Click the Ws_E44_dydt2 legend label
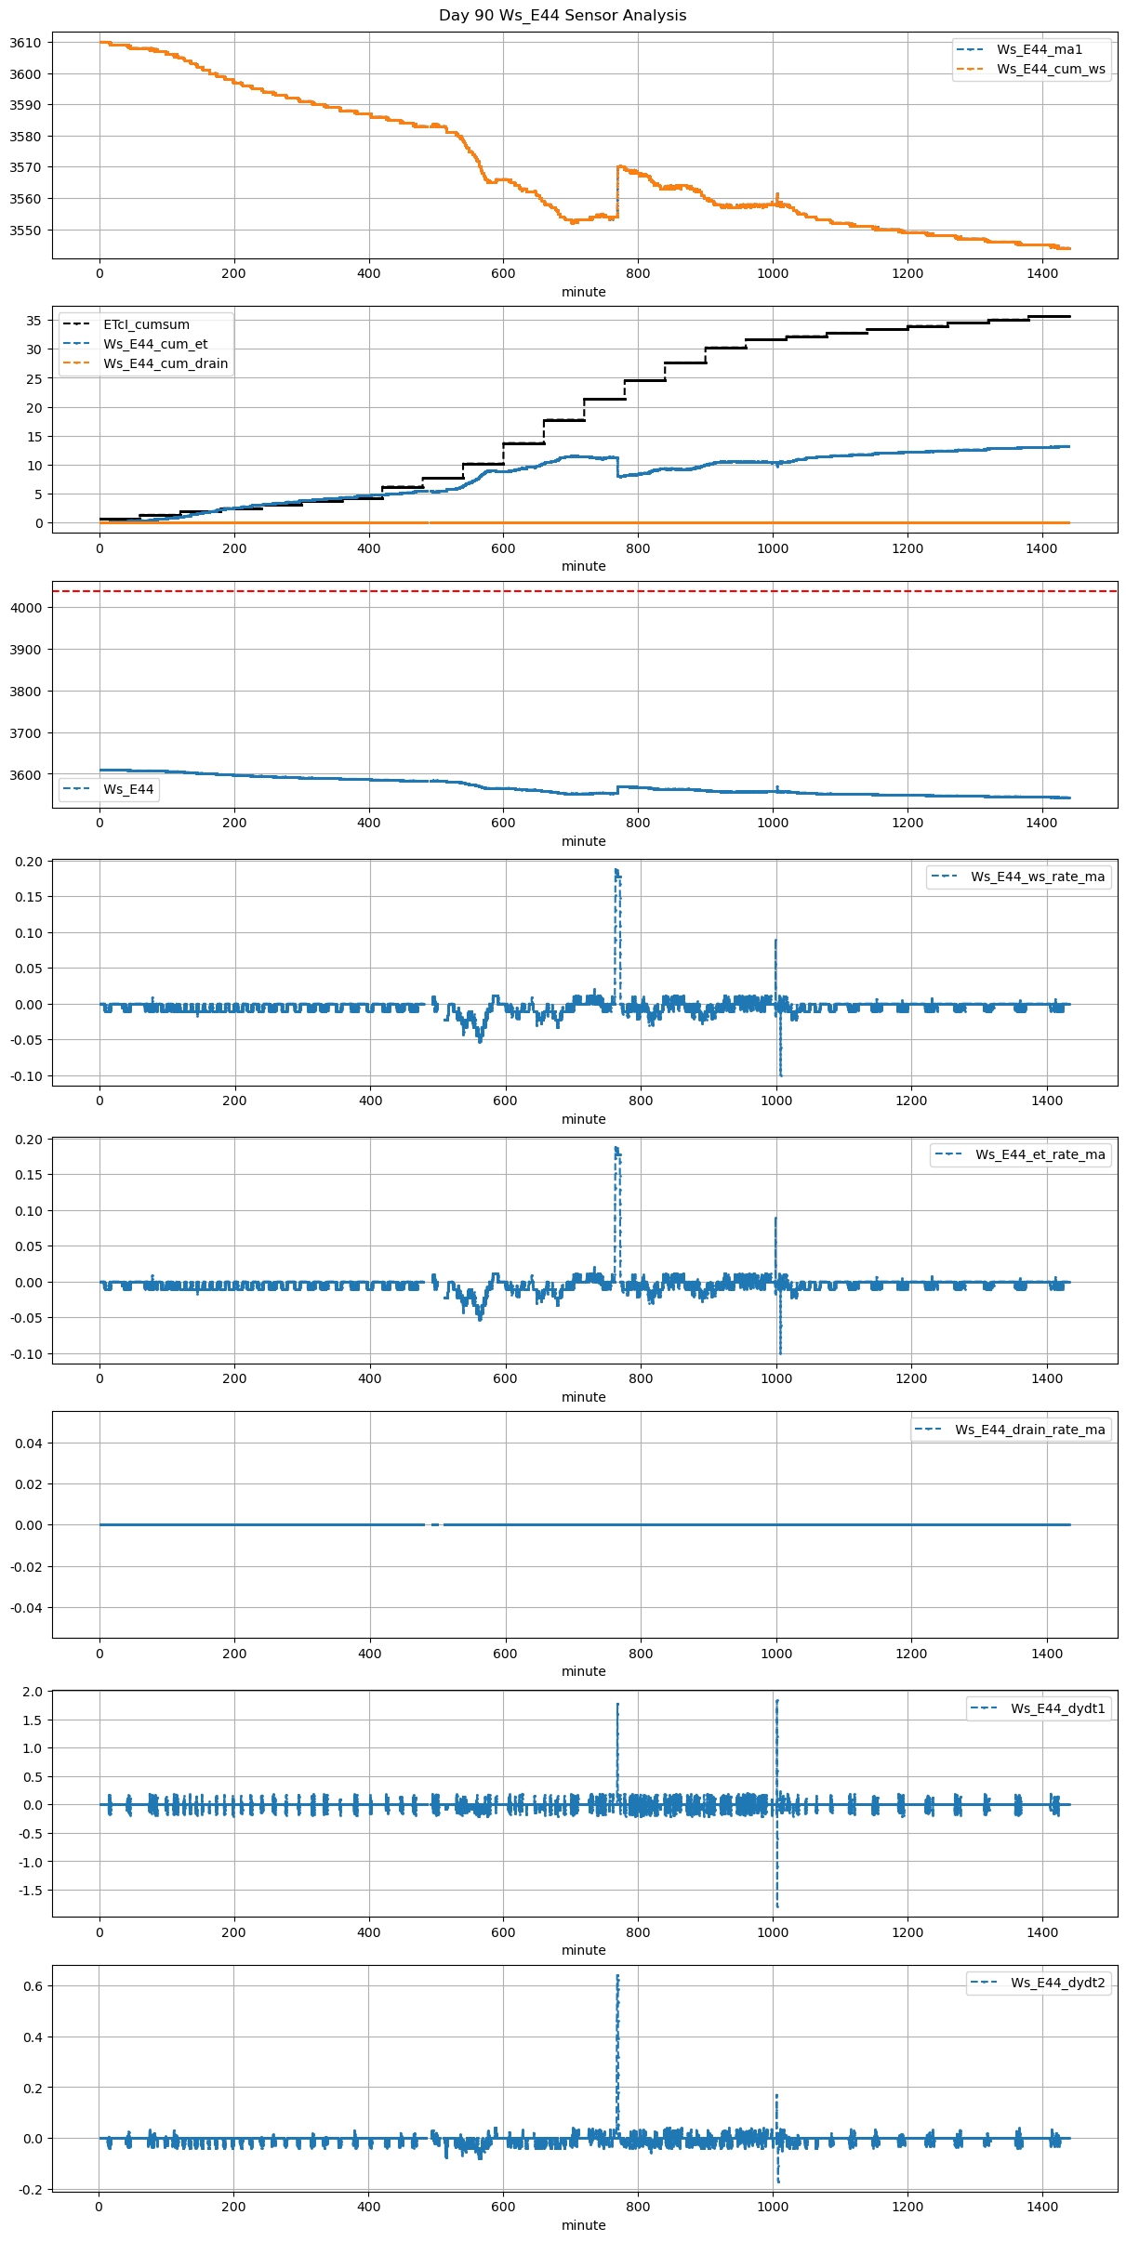This screenshot has height=2241, width=1126. tap(1057, 1984)
